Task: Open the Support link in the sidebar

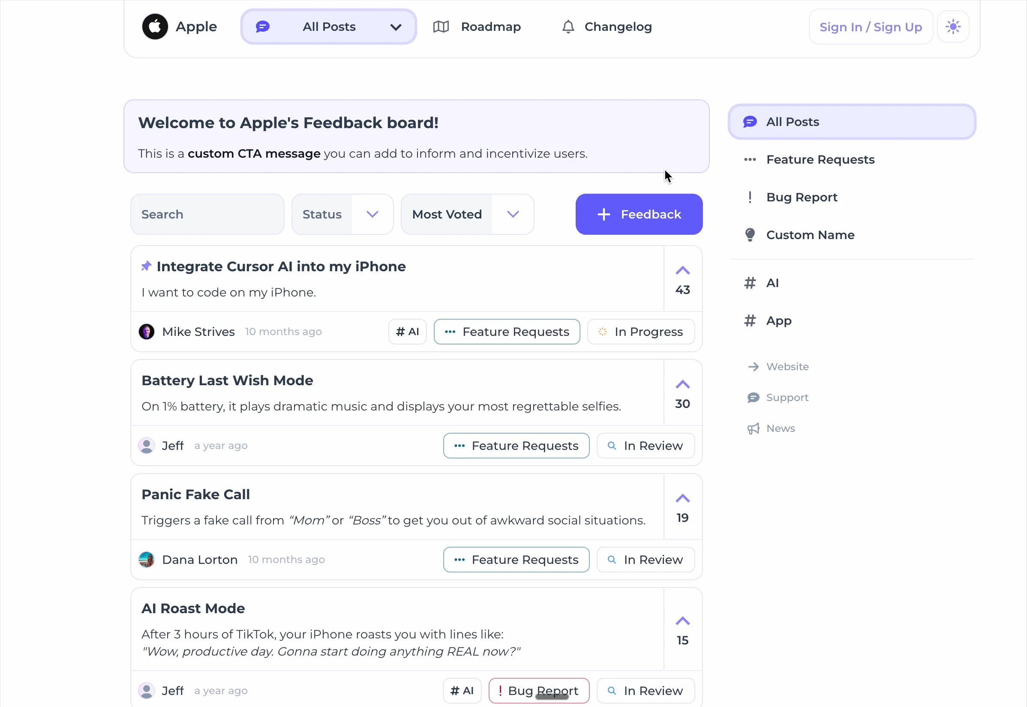Action: tap(787, 397)
